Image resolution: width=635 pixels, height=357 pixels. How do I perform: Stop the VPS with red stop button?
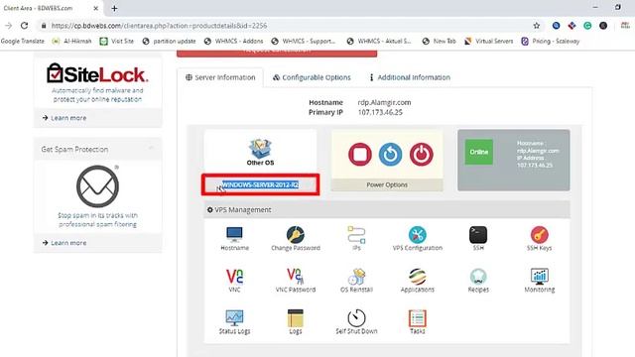(359, 155)
